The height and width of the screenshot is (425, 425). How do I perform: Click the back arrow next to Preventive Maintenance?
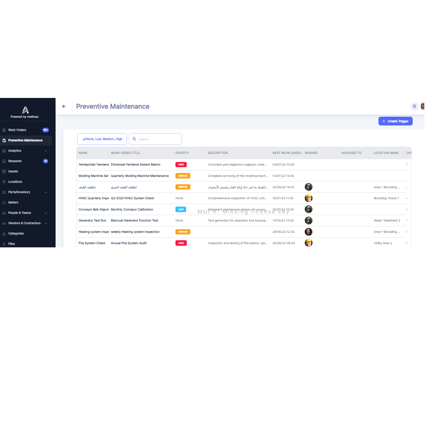pyautogui.click(x=64, y=106)
